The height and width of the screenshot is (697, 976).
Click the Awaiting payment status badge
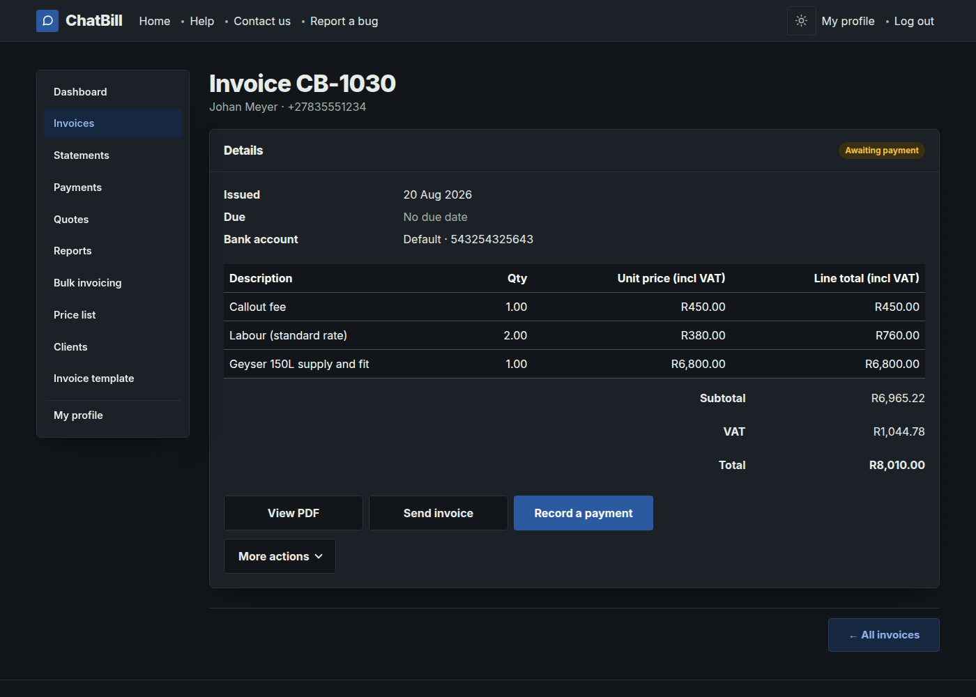pyautogui.click(x=882, y=151)
